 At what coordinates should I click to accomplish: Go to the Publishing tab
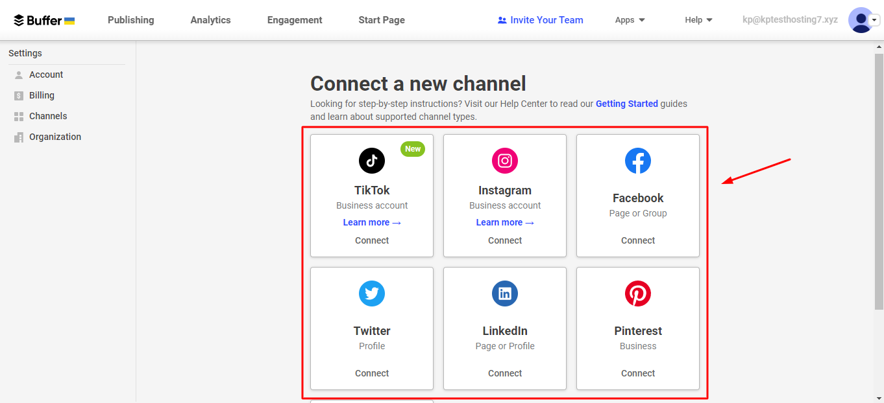pyautogui.click(x=130, y=20)
